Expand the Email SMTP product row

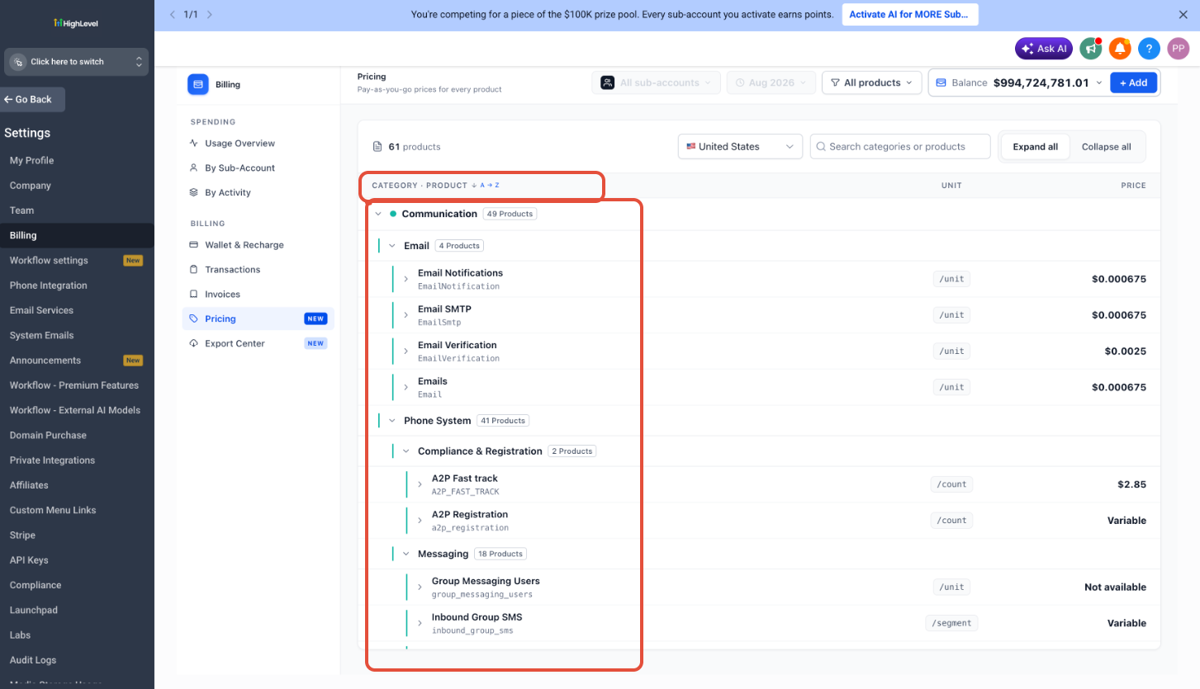pyautogui.click(x=406, y=315)
